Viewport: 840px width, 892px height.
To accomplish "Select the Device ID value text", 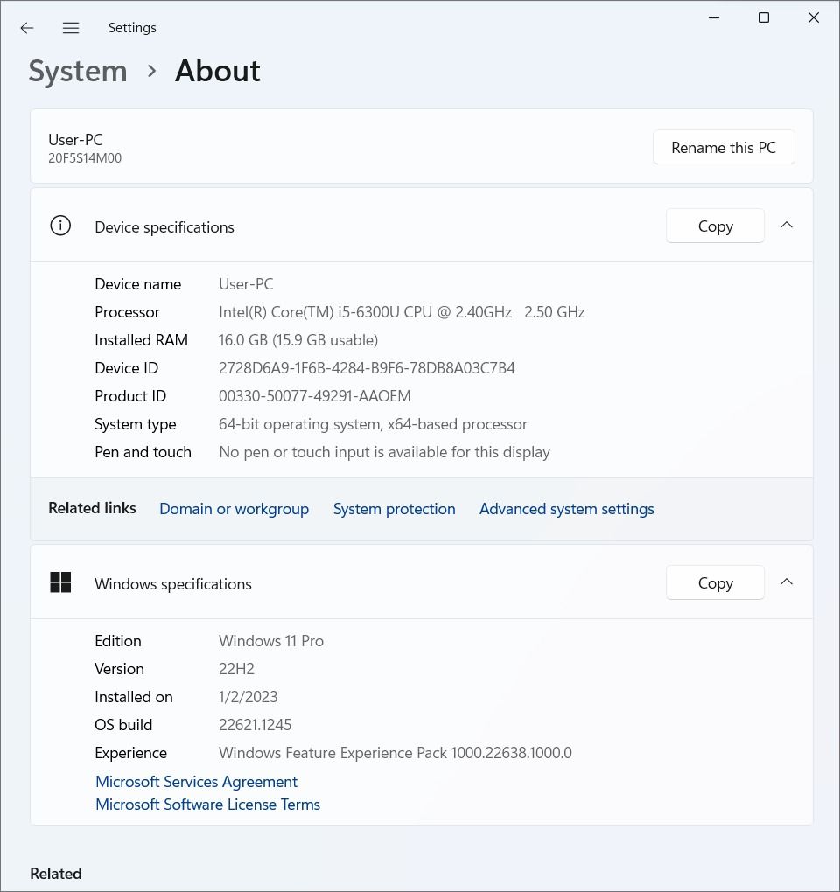I will pyautogui.click(x=367, y=368).
